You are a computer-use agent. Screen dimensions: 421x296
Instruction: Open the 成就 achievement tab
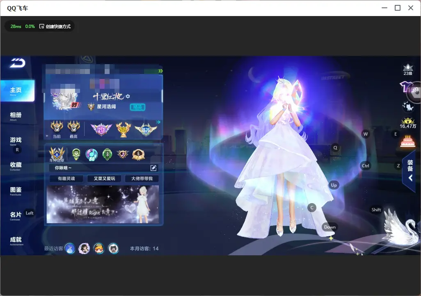click(16, 240)
